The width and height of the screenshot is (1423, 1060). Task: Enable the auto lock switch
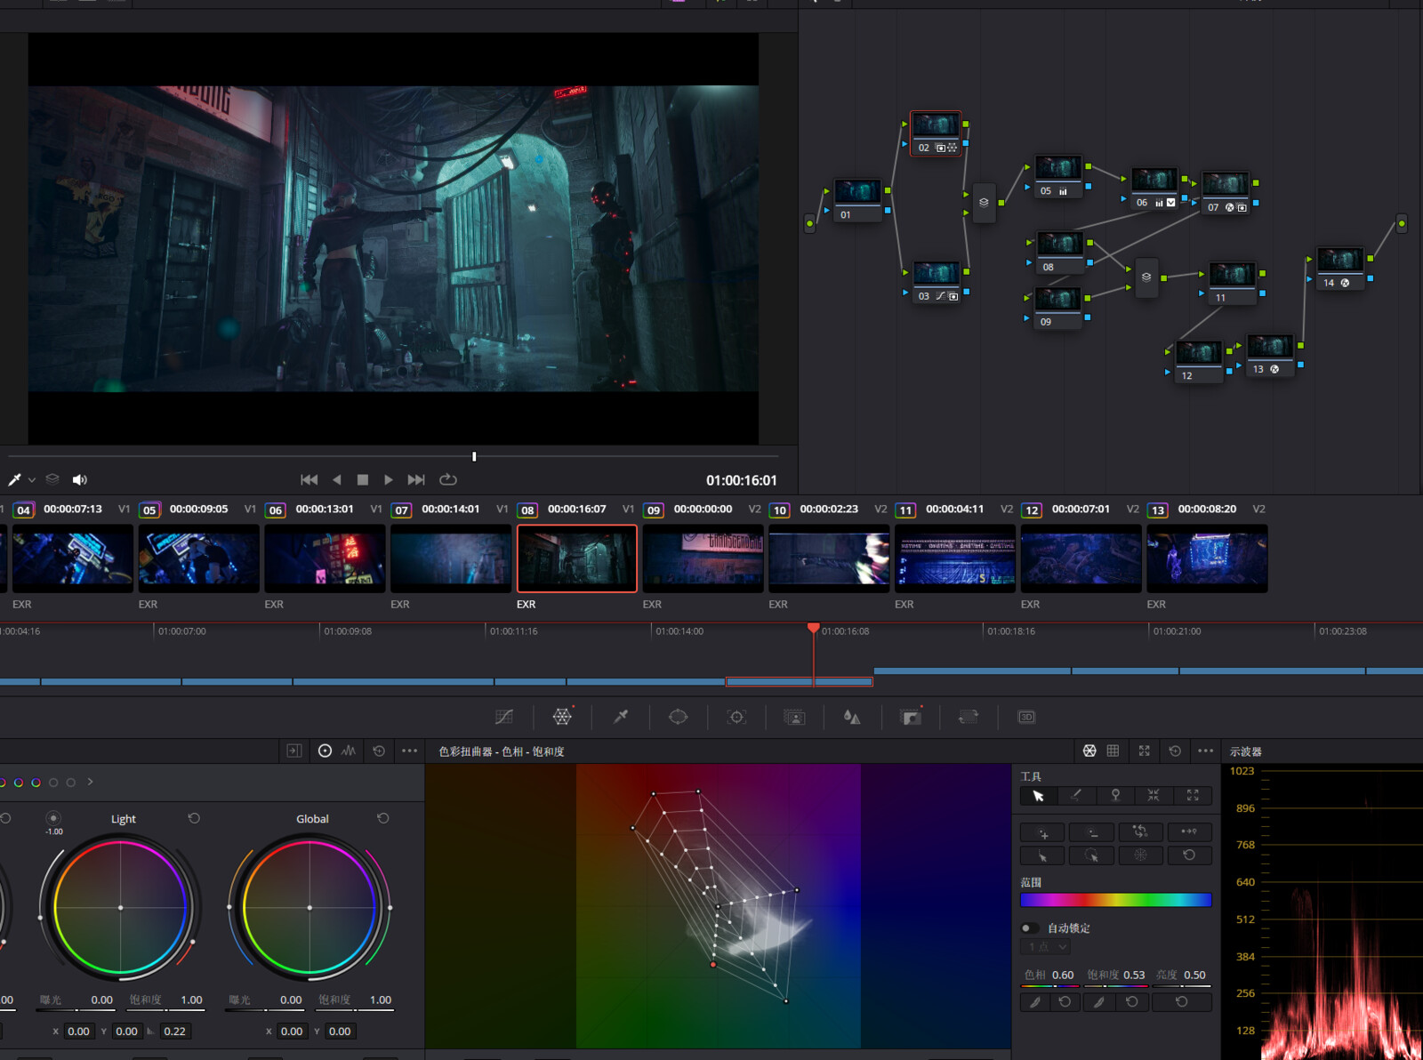point(1030,928)
